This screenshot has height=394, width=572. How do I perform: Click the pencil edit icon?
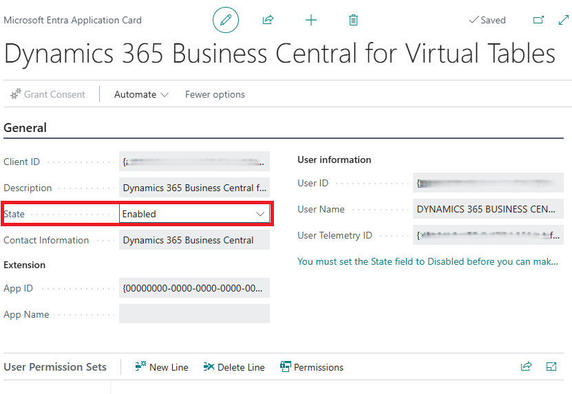226,20
